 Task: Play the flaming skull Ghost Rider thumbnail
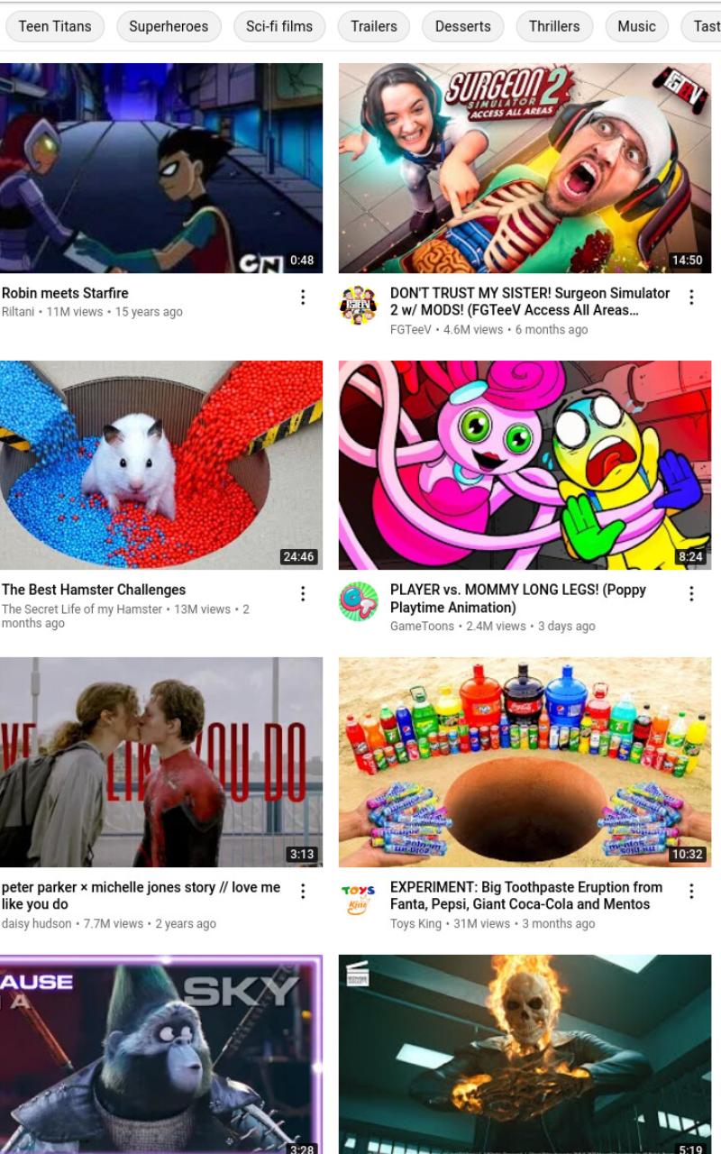(525, 1054)
